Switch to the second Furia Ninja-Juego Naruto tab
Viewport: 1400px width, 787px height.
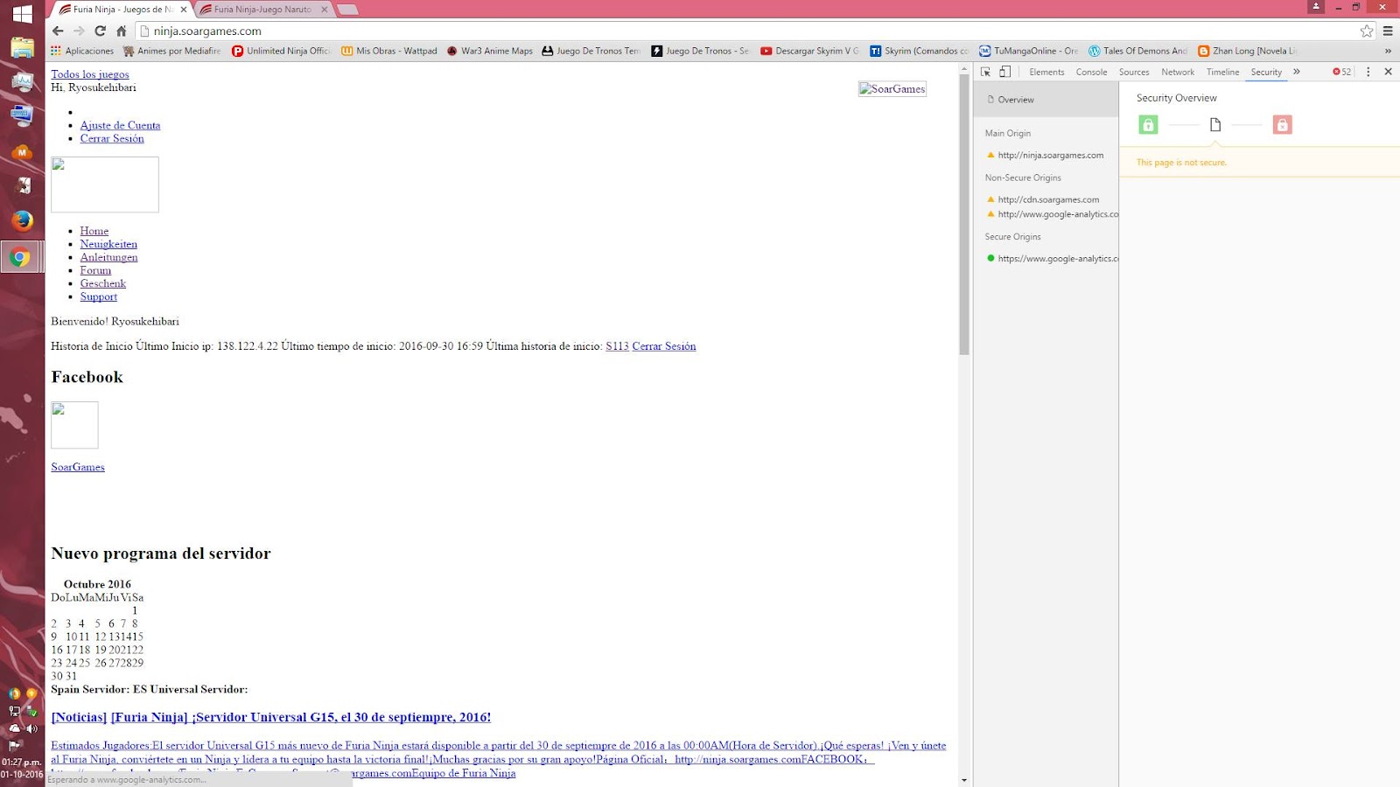pos(262,10)
